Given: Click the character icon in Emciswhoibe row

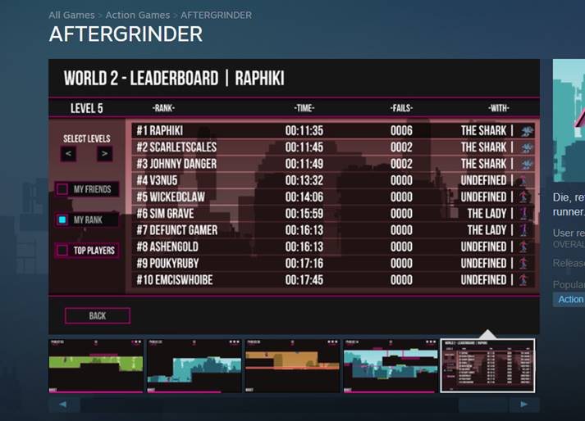Looking at the screenshot, I should pyautogui.click(x=523, y=280).
